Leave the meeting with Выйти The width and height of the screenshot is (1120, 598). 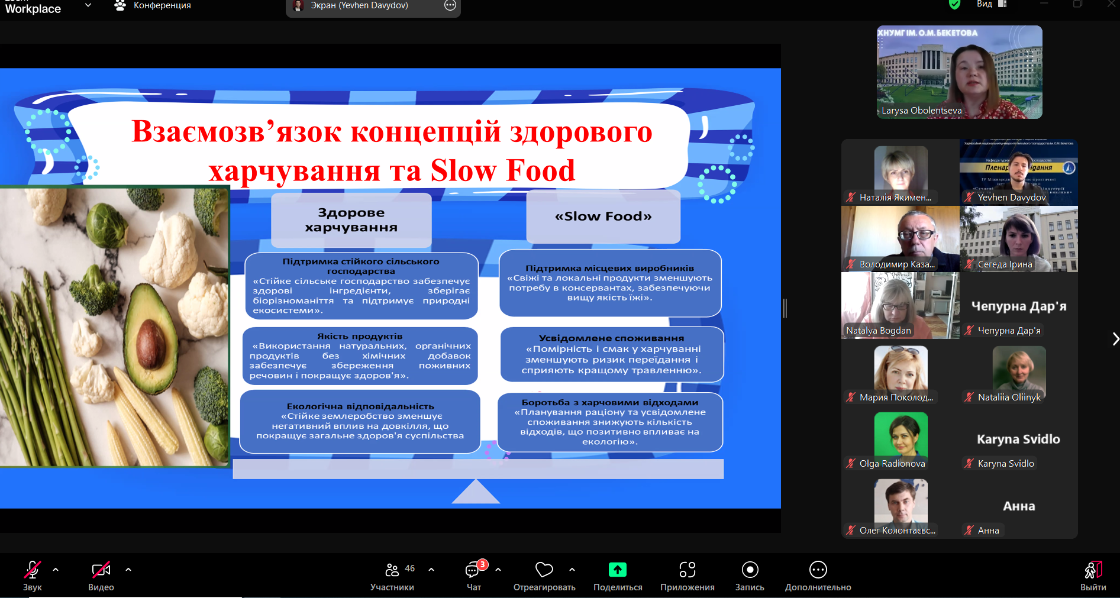[x=1093, y=576]
